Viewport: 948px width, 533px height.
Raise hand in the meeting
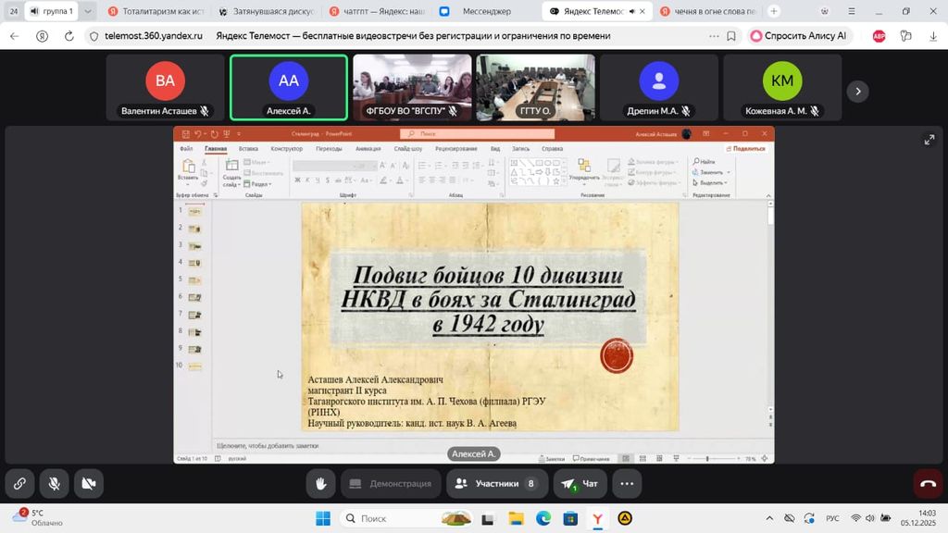pyautogui.click(x=321, y=483)
